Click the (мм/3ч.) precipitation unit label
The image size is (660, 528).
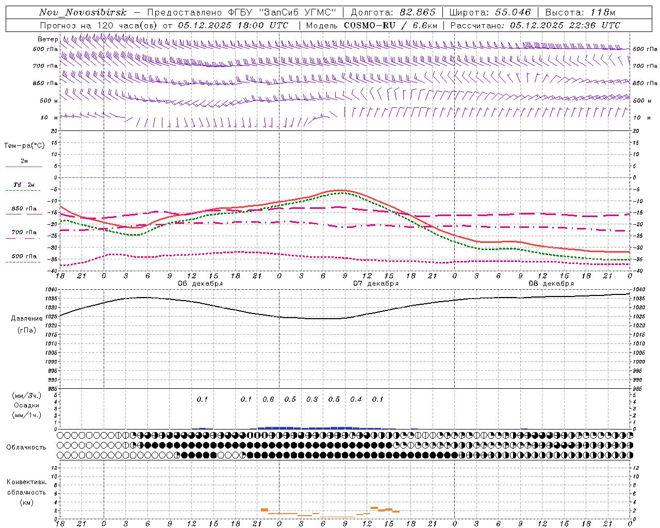click(x=27, y=395)
